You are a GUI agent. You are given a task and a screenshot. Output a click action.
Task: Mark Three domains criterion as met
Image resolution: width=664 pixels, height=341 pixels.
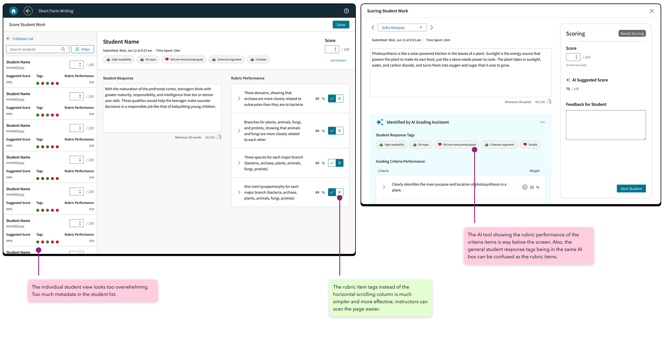coord(332,99)
